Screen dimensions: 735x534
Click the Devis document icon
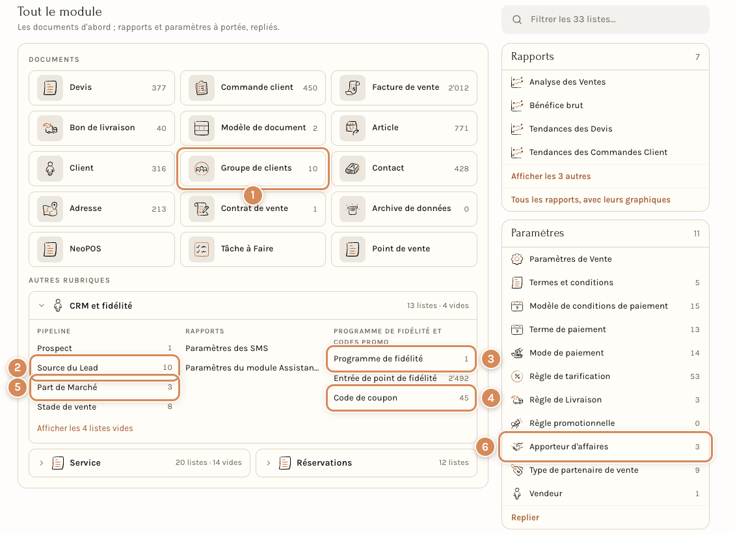pyautogui.click(x=50, y=88)
